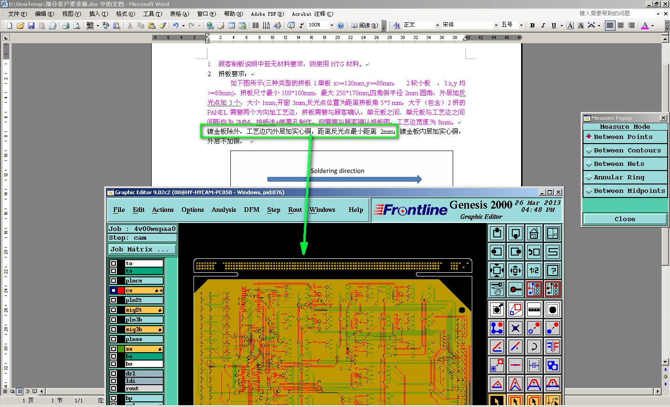Image resolution: width=670 pixels, height=407 pixels.
Task: Click the New document icon in Word
Action: (10, 26)
